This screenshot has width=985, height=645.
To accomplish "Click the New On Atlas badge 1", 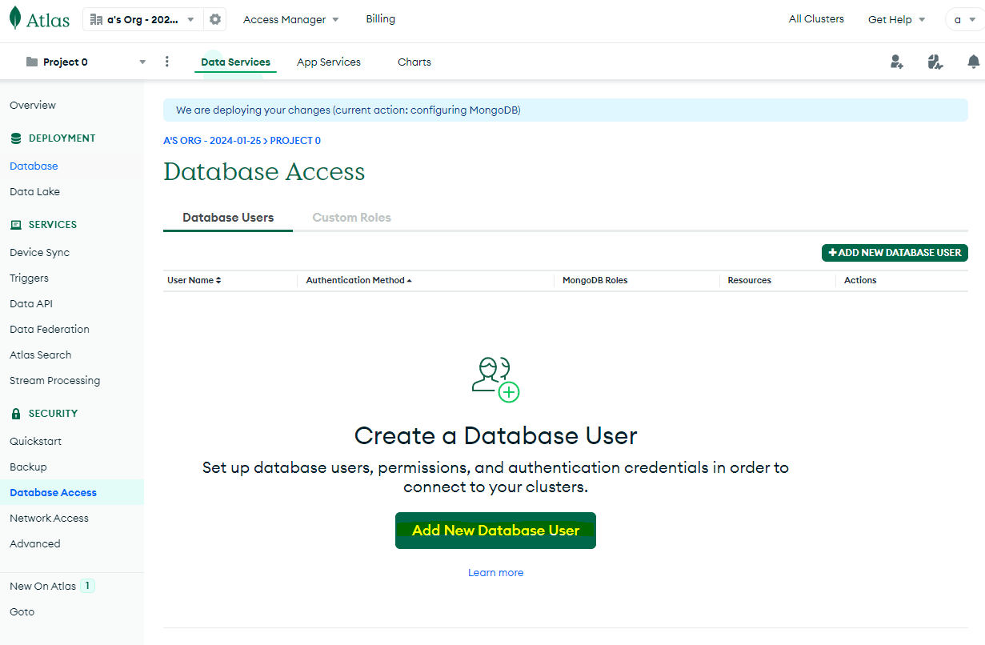I will coord(87,586).
